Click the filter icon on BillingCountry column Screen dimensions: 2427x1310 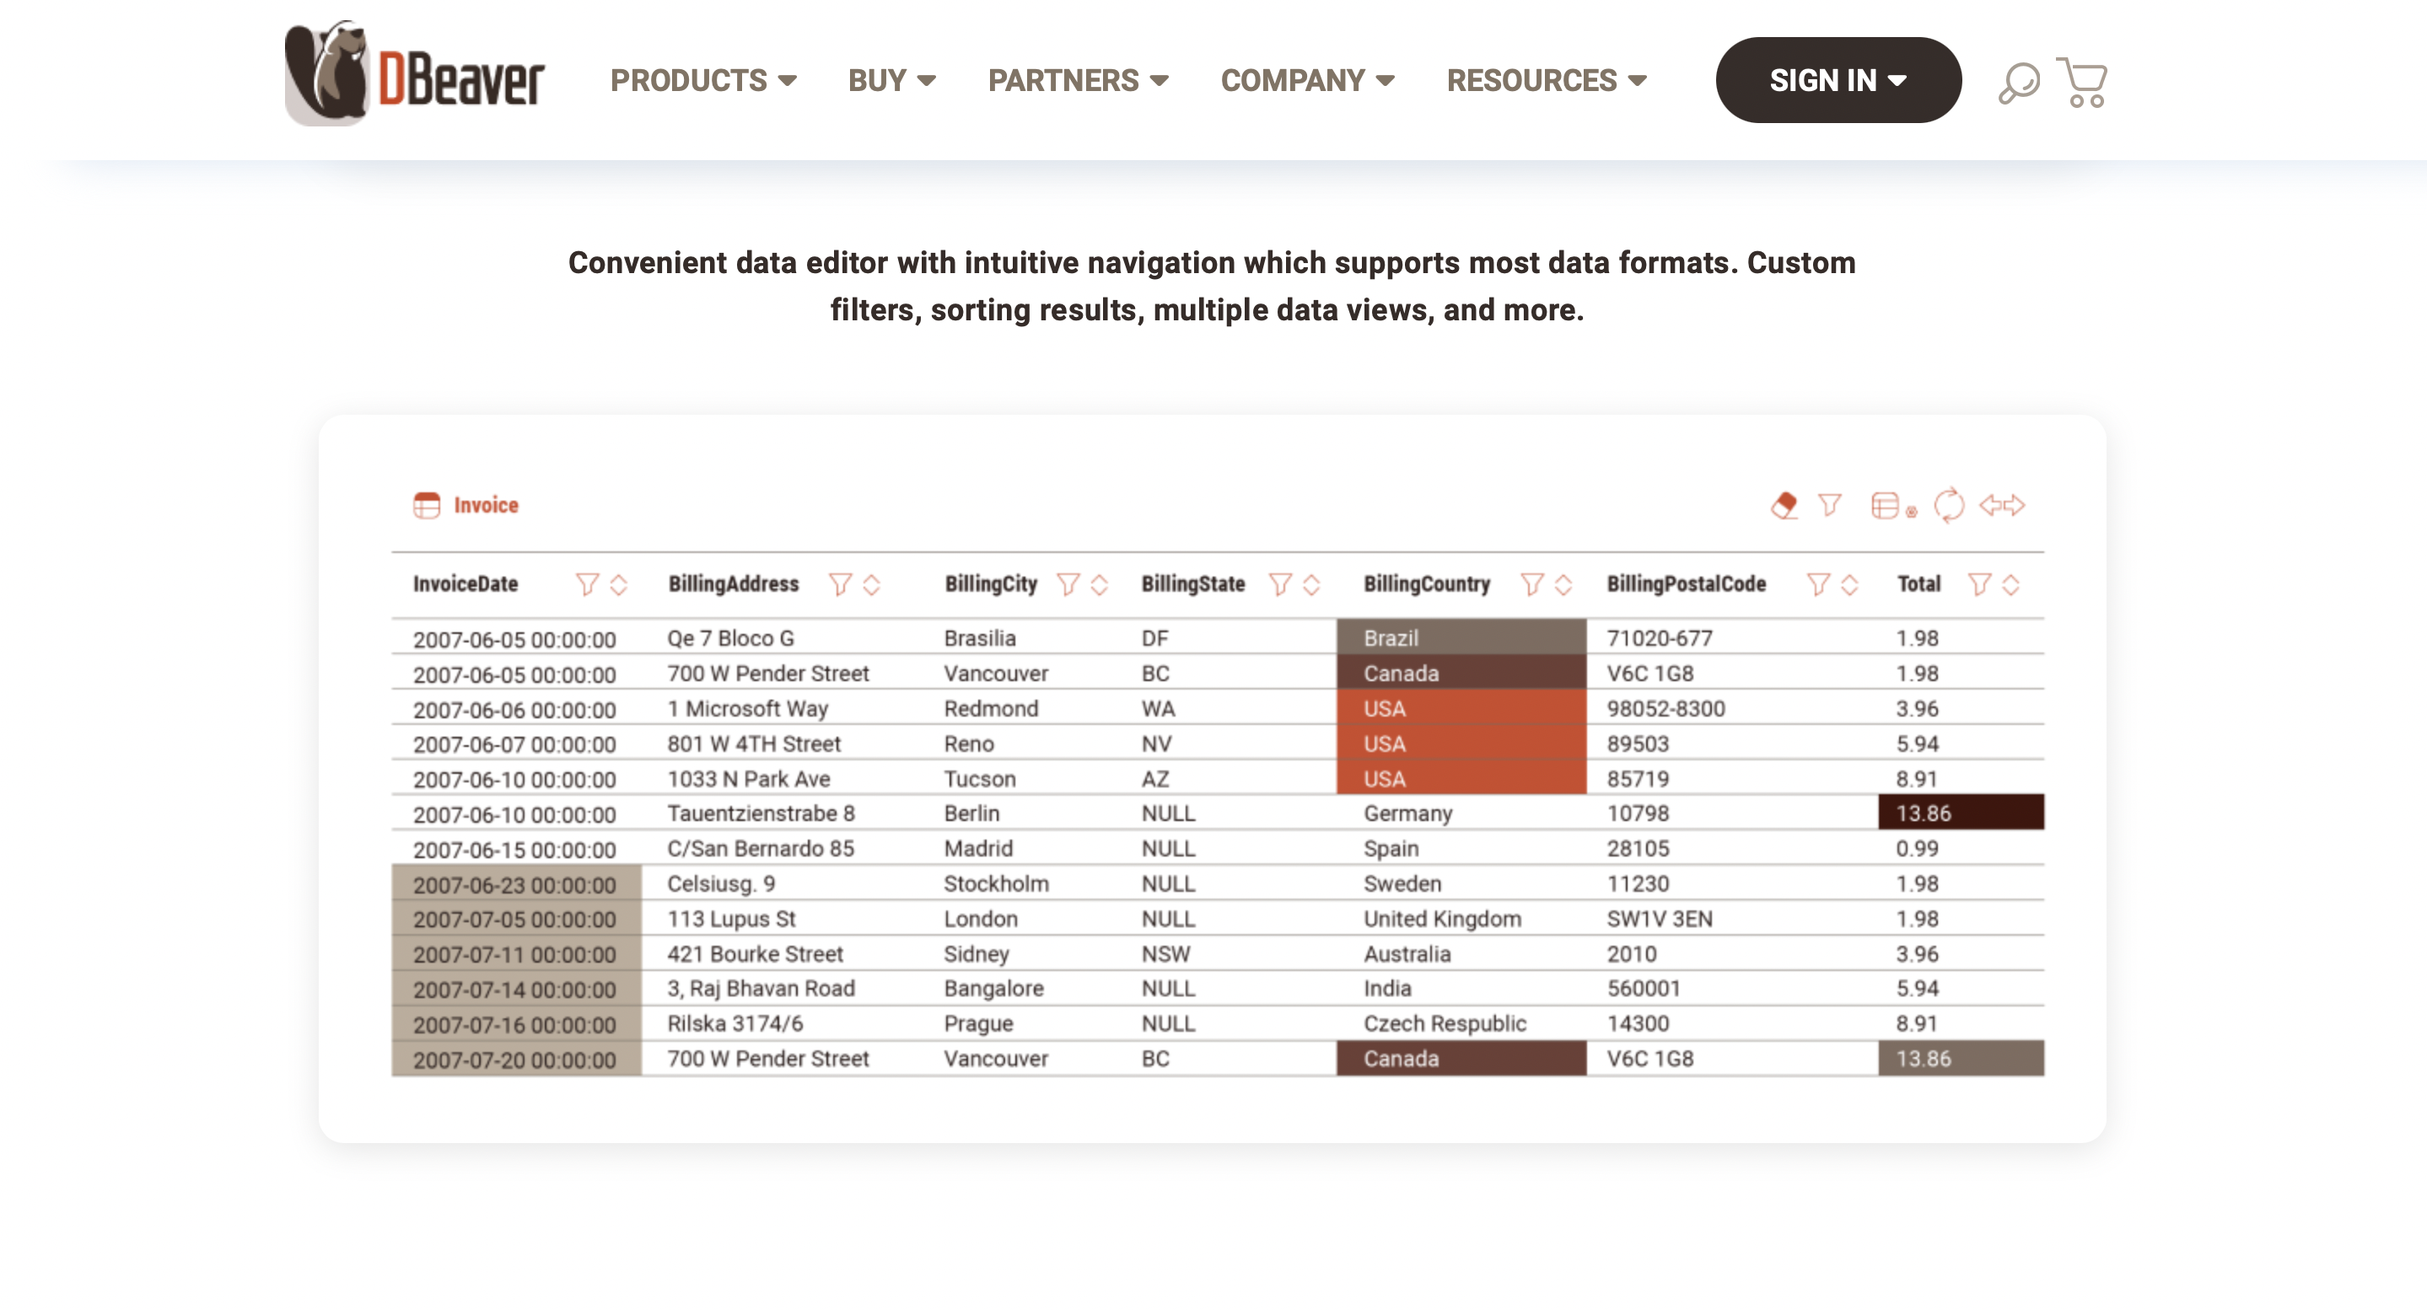tap(1532, 584)
